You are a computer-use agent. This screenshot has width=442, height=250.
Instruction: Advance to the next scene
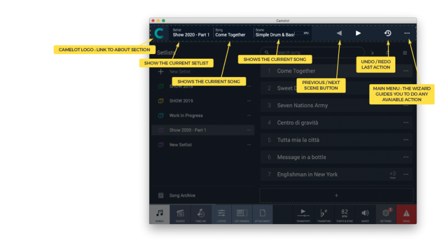(358, 33)
